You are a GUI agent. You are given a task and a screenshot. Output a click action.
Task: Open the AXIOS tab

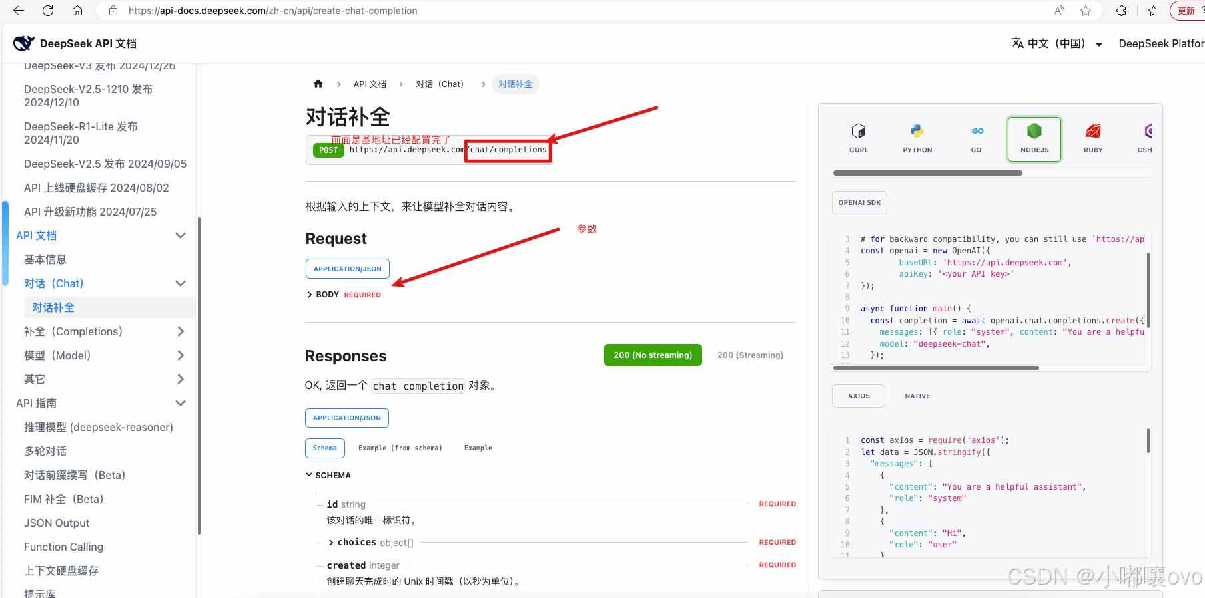(x=859, y=396)
